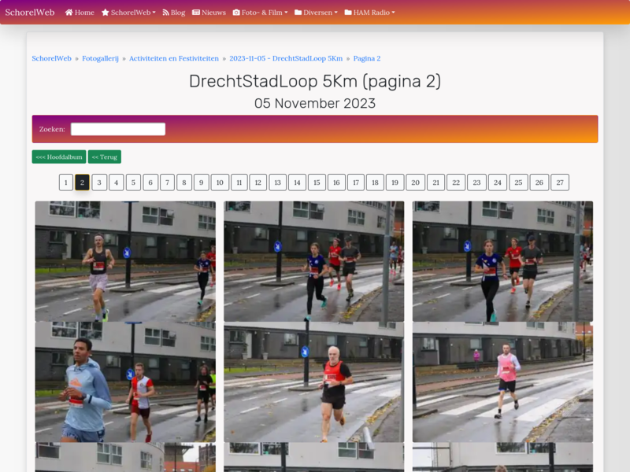
Task: Jump to gallery page 7
Action: (168, 183)
